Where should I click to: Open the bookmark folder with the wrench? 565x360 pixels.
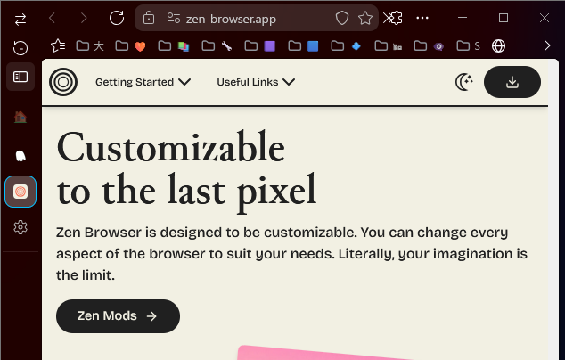point(217,46)
